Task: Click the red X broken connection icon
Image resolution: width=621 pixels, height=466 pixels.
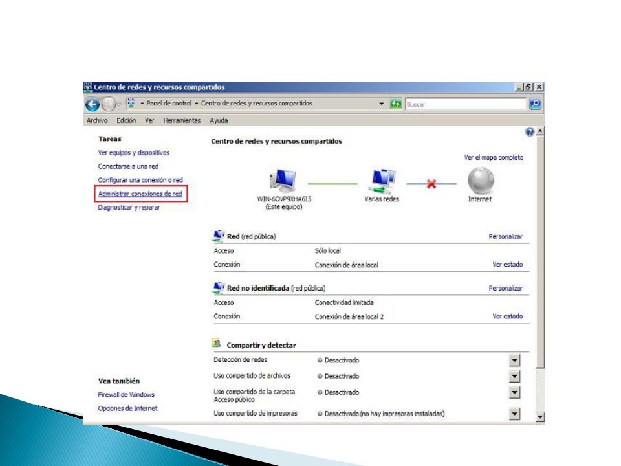Action: (431, 184)
